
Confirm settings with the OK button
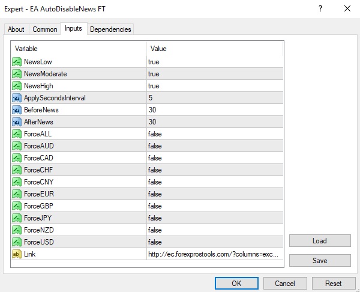pyautogui.click(x=236, y=283)
